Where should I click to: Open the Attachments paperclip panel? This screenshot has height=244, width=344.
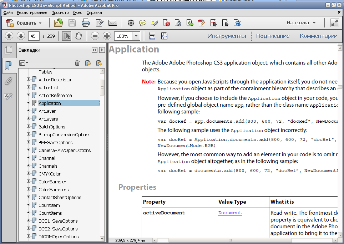(8, 81)
